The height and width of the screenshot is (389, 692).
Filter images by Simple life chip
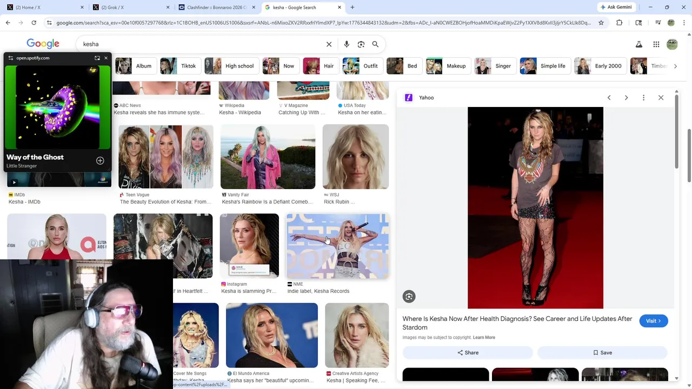coord(545,66)
